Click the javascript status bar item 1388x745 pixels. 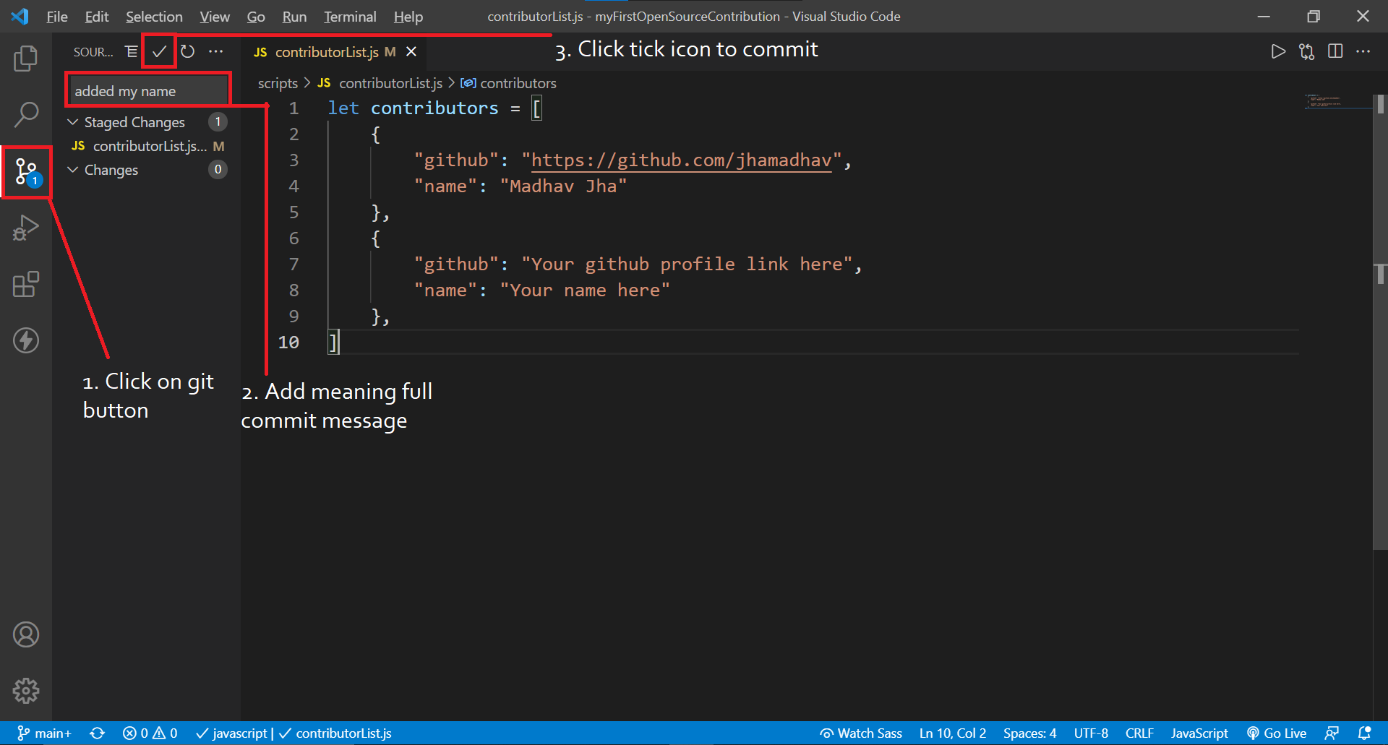pyautogui.click(x=232, y=733)
